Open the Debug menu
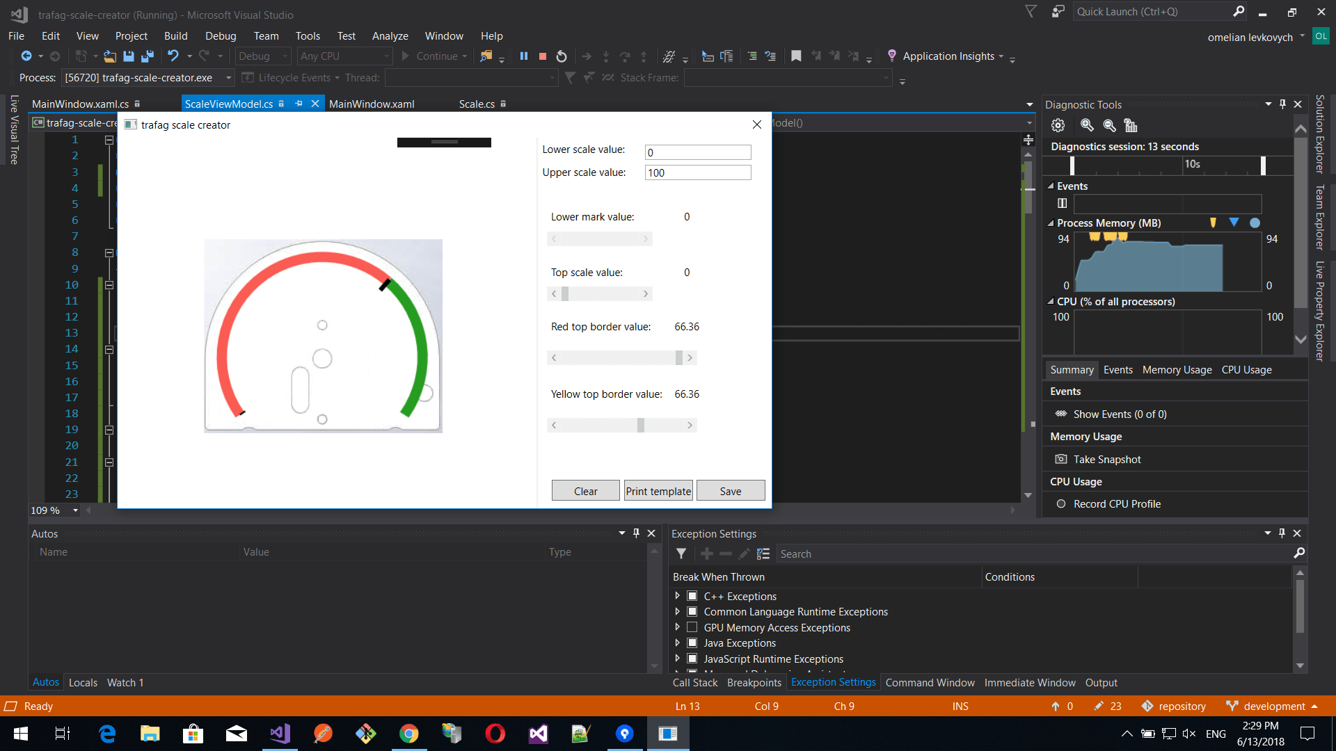Viewport: 1336px width, 751px height. tap(221, 36)
